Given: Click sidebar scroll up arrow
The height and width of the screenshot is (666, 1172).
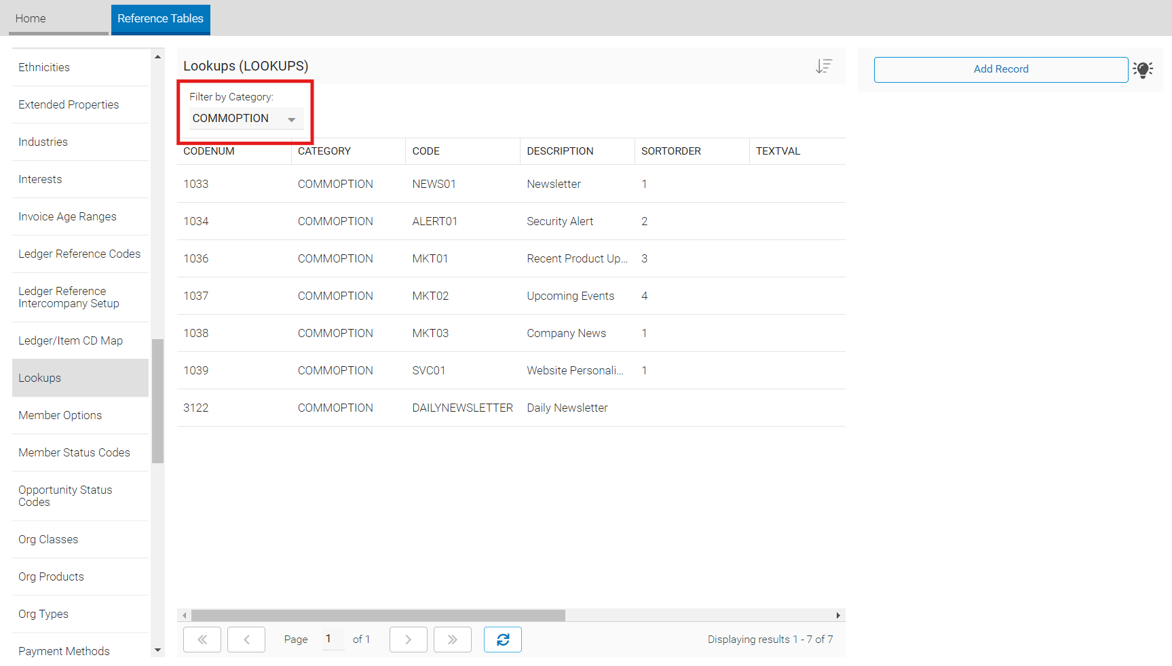Looking at the screenshot, I should point(158,57).
